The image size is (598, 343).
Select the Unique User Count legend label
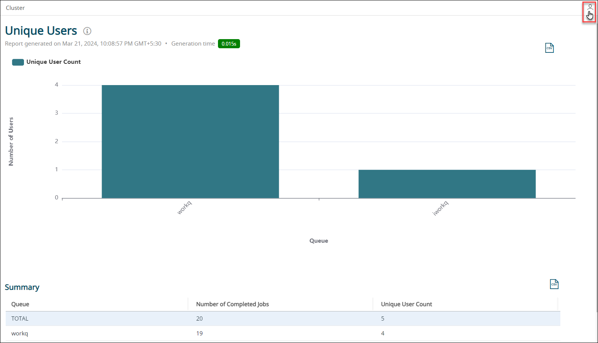tap(54, 62)
